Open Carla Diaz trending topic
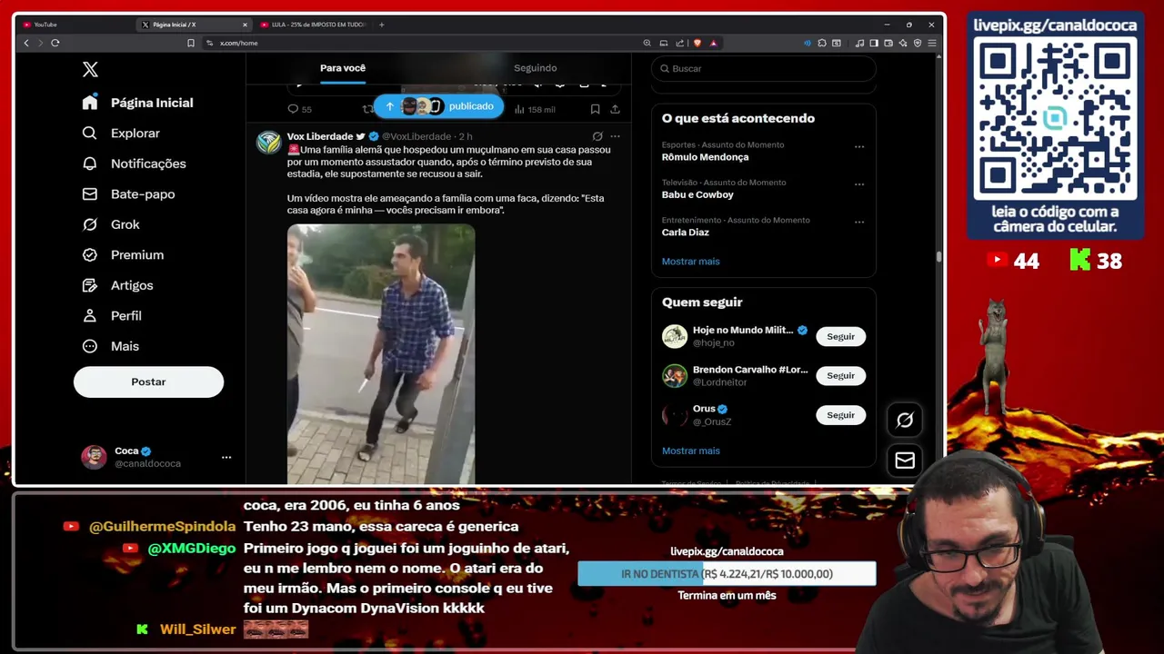This screenshot has height=654, width=1164. click(x=685, y=233)
